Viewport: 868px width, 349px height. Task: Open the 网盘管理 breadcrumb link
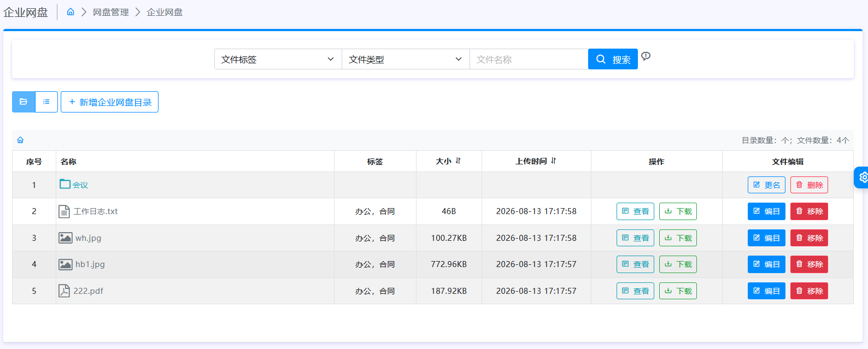111,12
